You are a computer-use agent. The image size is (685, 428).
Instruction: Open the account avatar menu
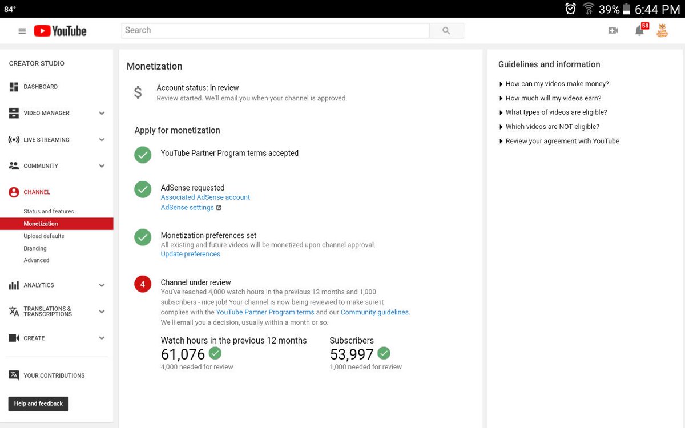662,31
